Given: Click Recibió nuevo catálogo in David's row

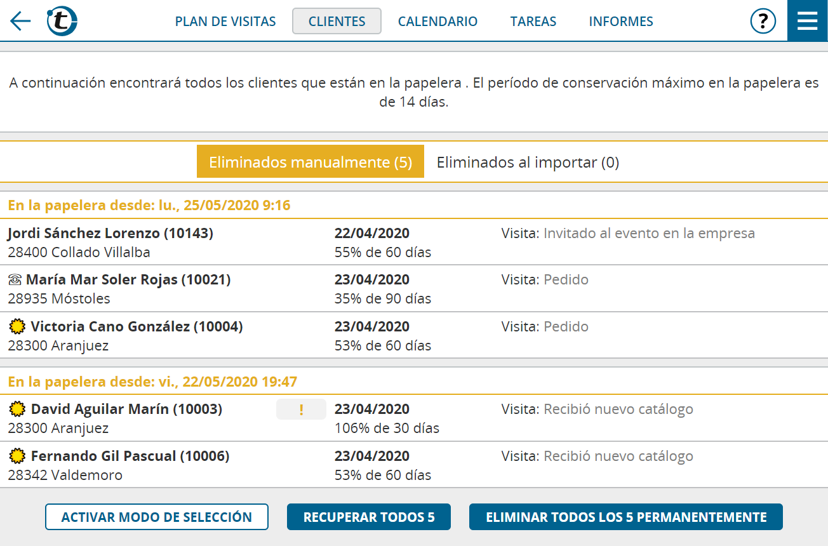Looking at the screenshot, I should [x=618, y=409].
